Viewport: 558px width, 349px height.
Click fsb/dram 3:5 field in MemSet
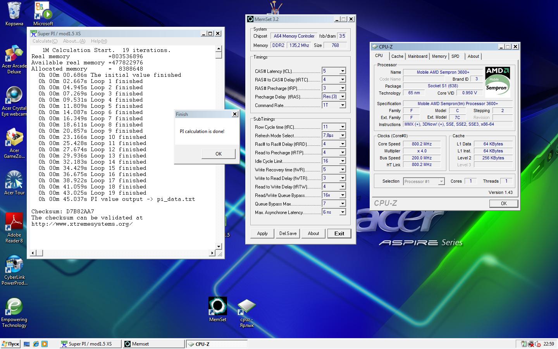click(x=342, y=36)
